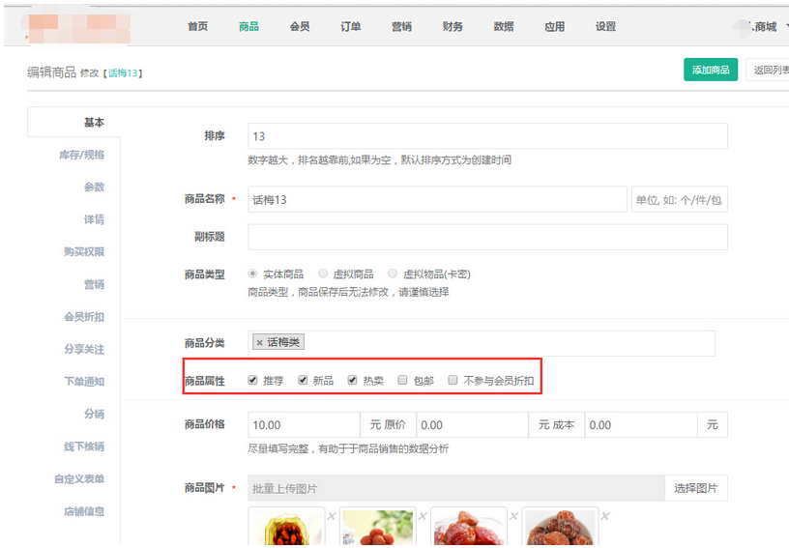Check 不参与会员折扣 option
The height and width of the screenshot is (548, 789).
click(x=453, y=381)
